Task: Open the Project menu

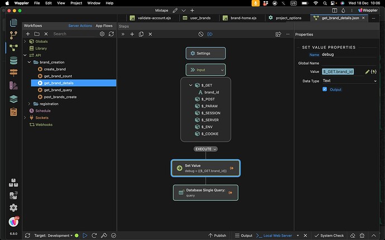Action: point(76,3)
